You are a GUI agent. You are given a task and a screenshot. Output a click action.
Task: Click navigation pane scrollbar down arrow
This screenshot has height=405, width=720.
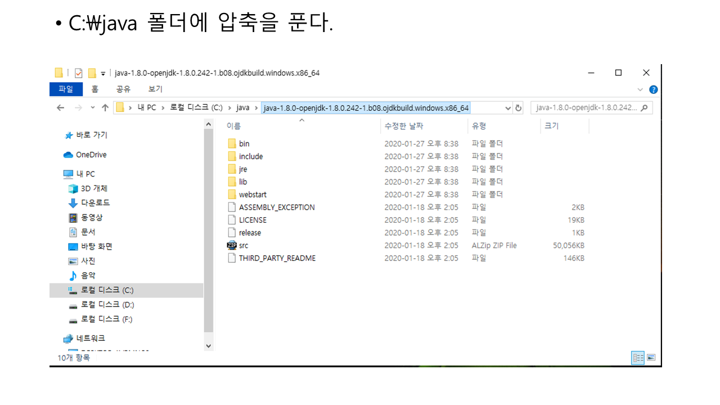pos(209,346)
